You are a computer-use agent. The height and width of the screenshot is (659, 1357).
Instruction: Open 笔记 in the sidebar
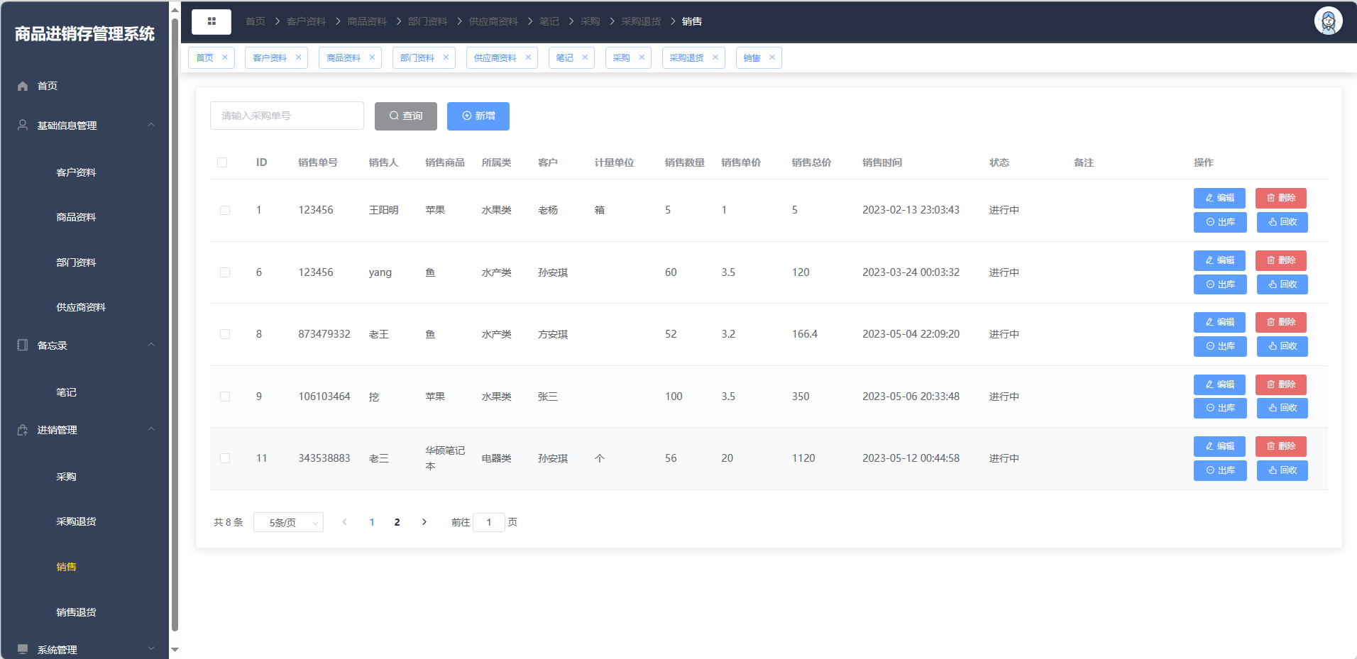coord(66,392)
